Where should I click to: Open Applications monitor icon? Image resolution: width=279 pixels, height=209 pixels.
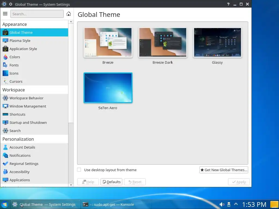pyautogui.click(x=5, y=180)
